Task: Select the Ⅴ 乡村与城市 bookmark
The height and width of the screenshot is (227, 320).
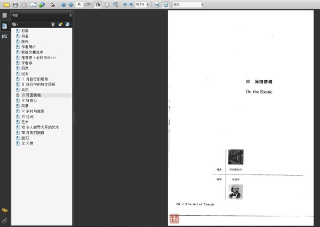Action: tap(33, 111)
